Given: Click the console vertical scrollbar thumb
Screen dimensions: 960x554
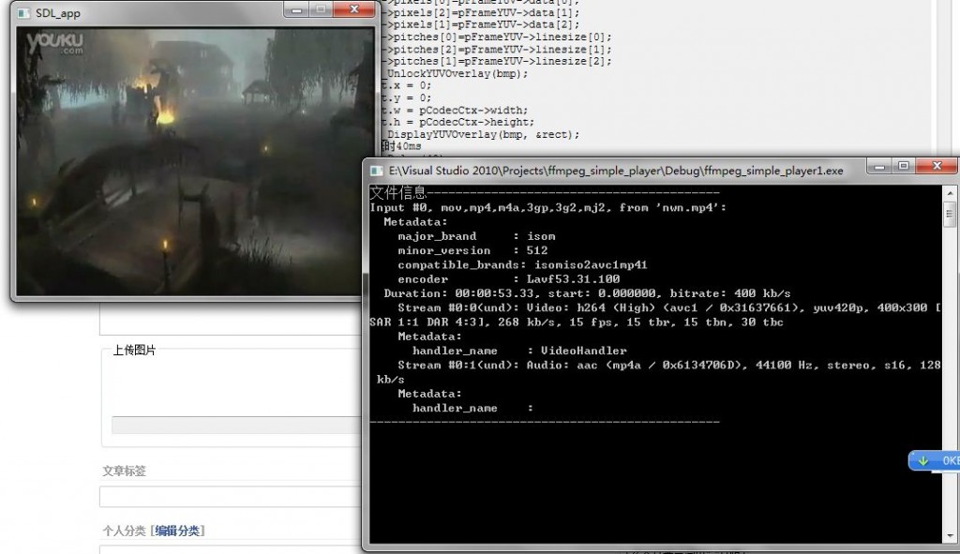Looking at the screenshot, I should click(x=950, y=213).
